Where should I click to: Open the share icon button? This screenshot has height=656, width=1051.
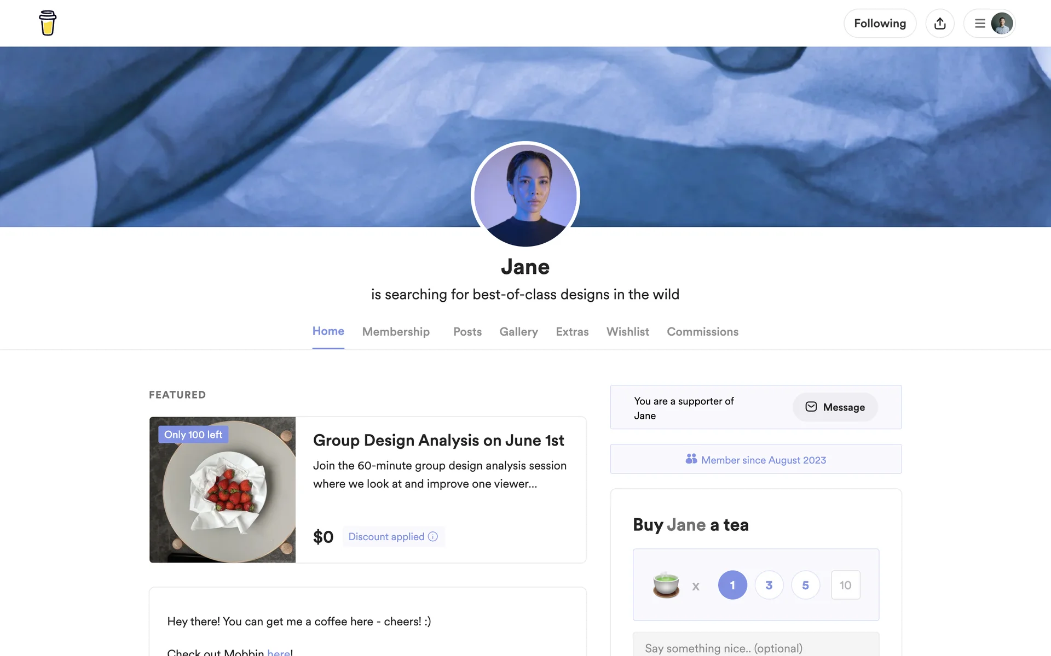pyautogui.click(x=940, y=24)
